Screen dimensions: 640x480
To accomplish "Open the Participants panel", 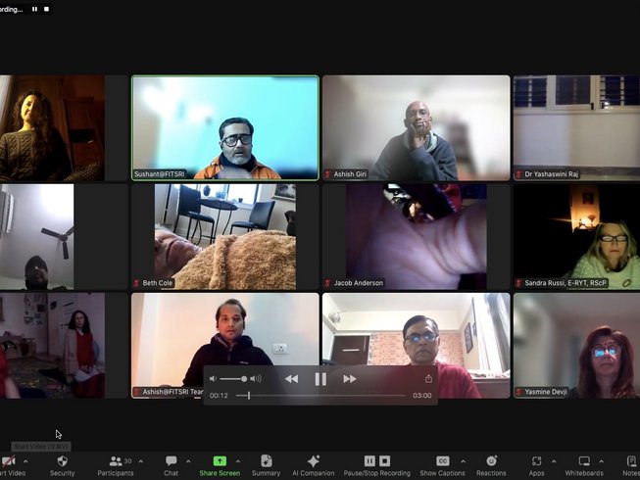I will (116, 465).
